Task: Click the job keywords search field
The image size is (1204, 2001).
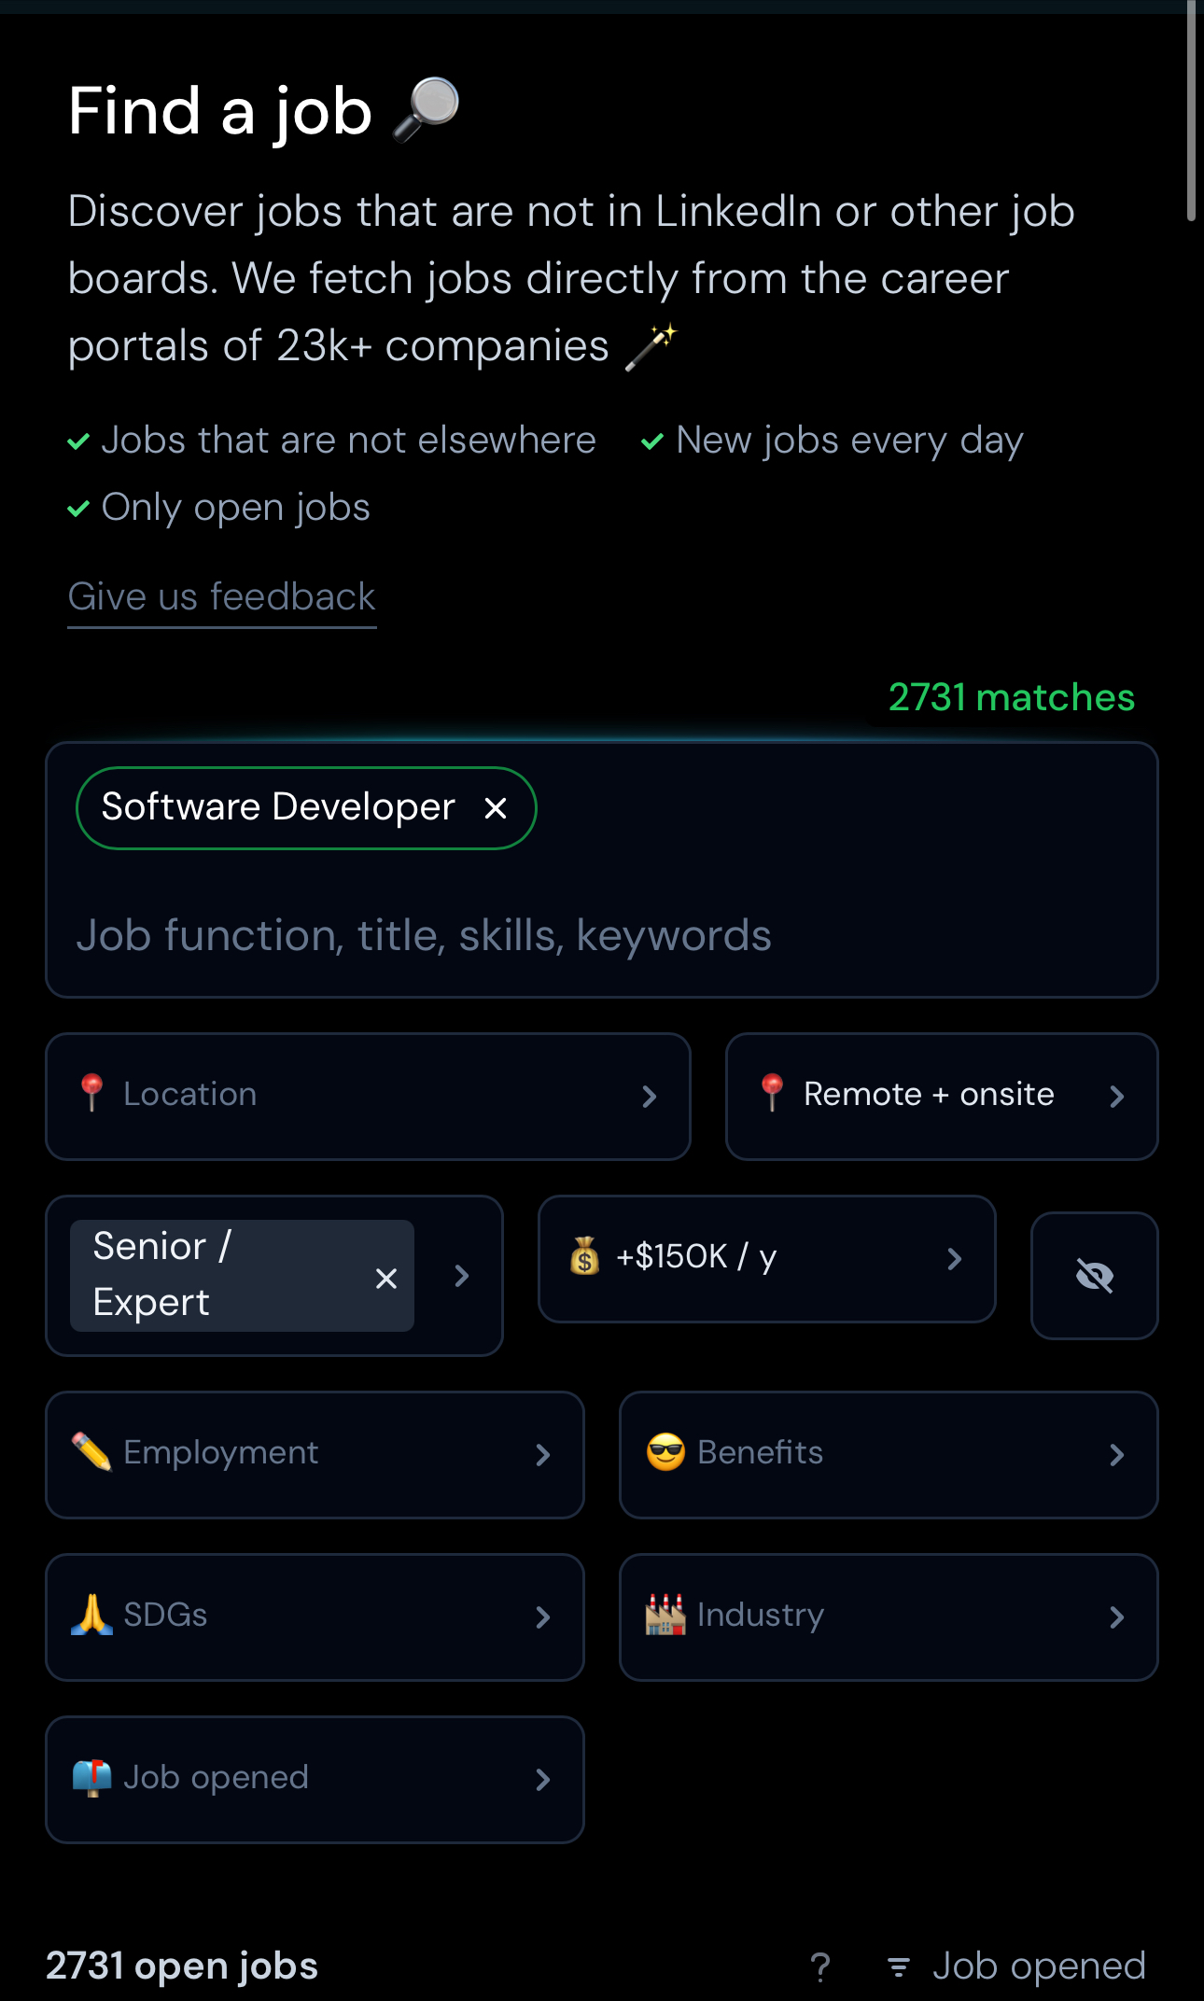Action: pos(425,935)
